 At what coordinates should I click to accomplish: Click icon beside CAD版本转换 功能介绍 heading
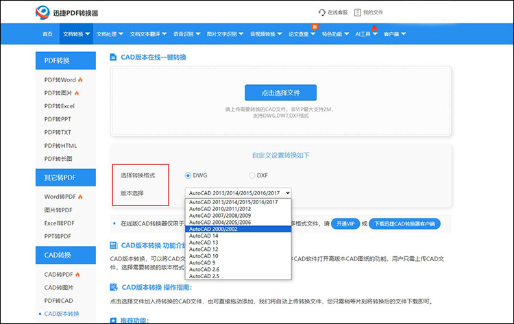(113, 245)
